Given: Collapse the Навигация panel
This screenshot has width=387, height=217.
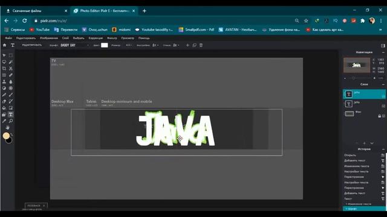Looking at the screenshot, I should [383, 52].
